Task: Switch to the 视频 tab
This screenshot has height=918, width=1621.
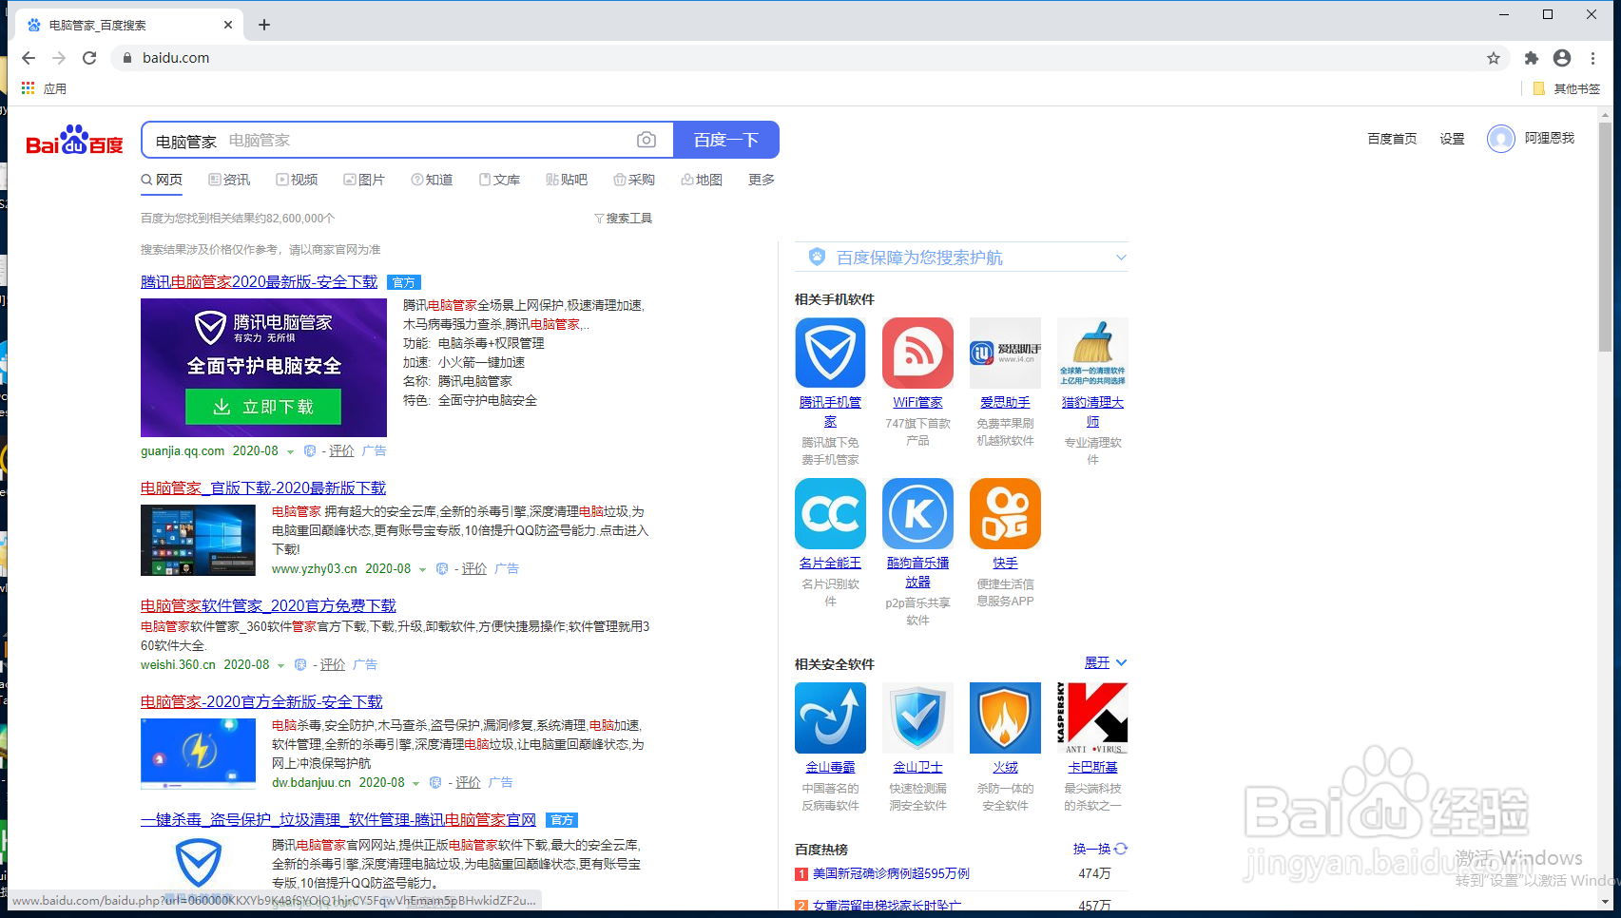Action: [297, 179]
